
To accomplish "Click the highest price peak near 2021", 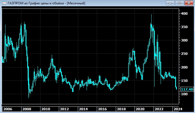I will [x=151, y=15].
